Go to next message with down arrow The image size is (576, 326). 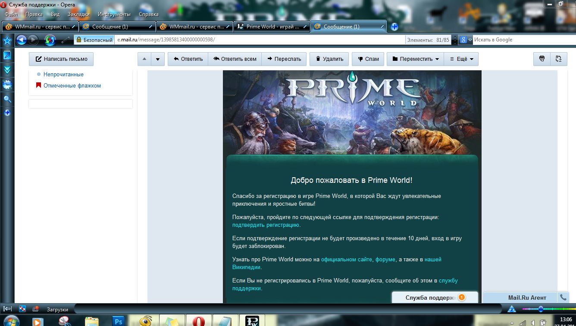click(158, 59)
